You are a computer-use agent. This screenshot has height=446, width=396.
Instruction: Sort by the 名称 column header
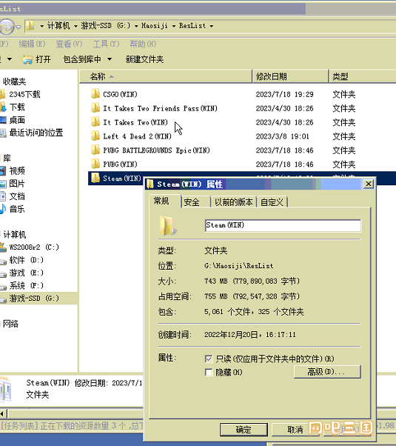[166, 76]
